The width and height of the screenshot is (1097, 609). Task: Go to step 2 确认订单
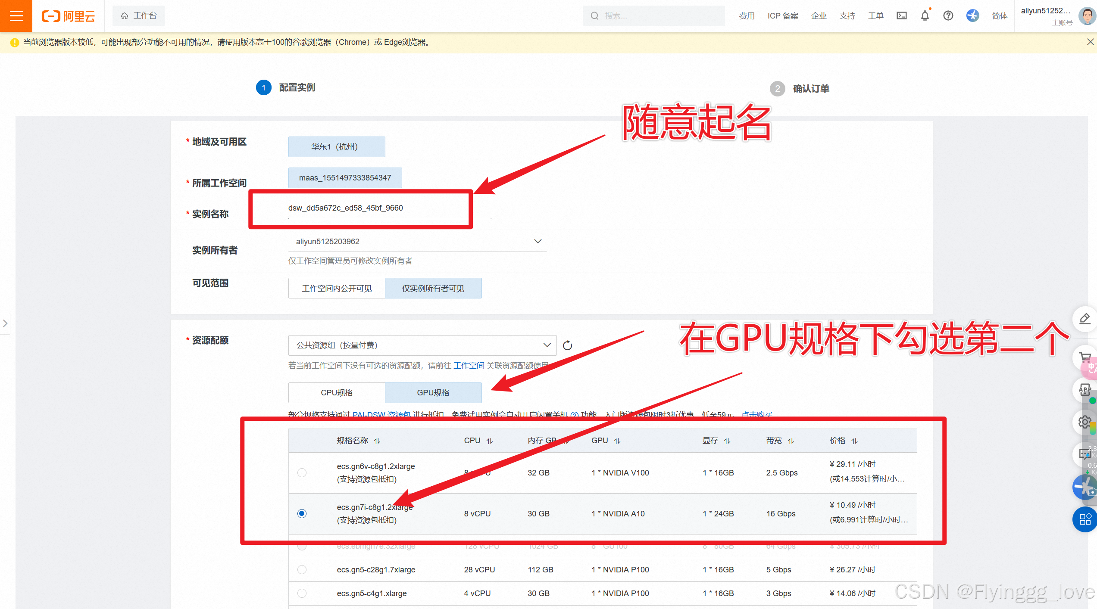[x=800, y=89]
